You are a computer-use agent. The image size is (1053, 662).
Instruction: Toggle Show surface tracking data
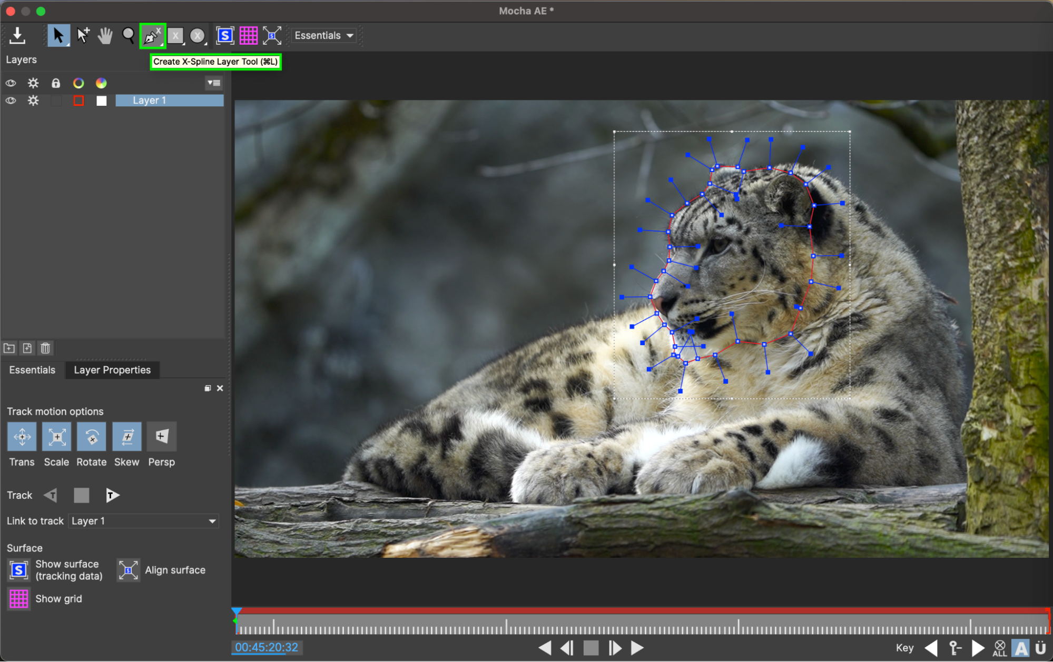point(19,570)
